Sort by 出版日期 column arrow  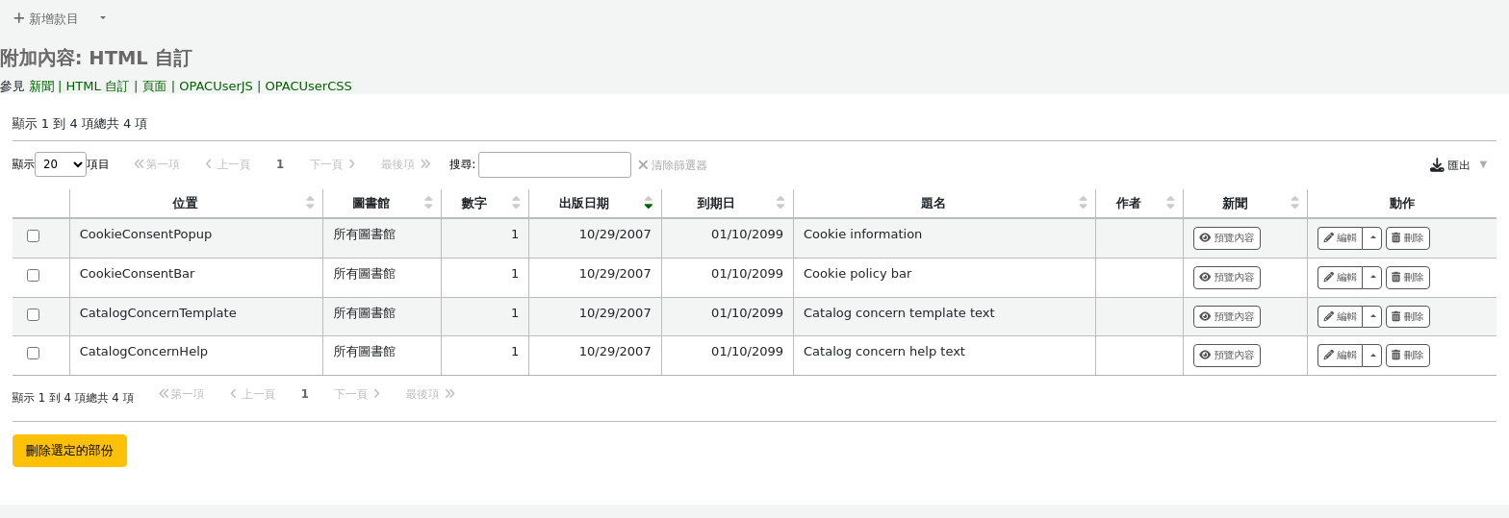pyautogui.click(x=648, y=204)
